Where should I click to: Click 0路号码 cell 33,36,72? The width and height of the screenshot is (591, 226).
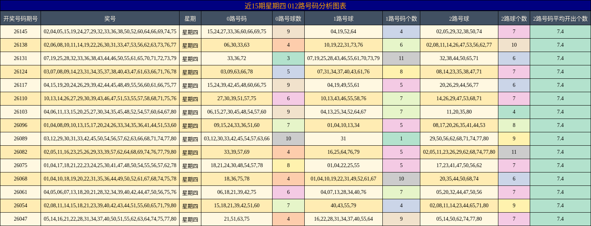237,59
